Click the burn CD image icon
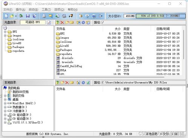Image resolution: width=188 pixels, height=138 pixels. pyautogui.click(x=71, y=16)
